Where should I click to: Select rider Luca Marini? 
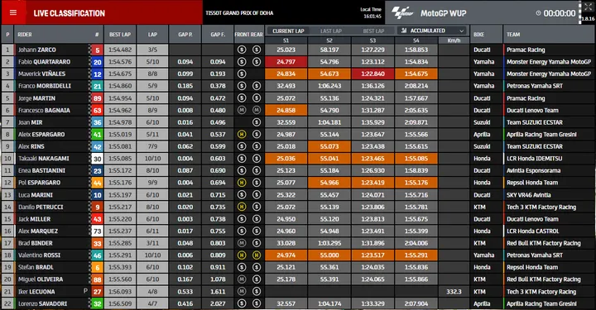(x=36, y=195)
